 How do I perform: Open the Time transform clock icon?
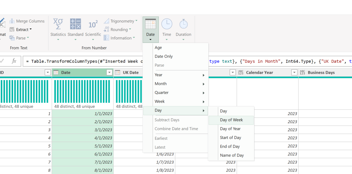(x=167, y=24)
